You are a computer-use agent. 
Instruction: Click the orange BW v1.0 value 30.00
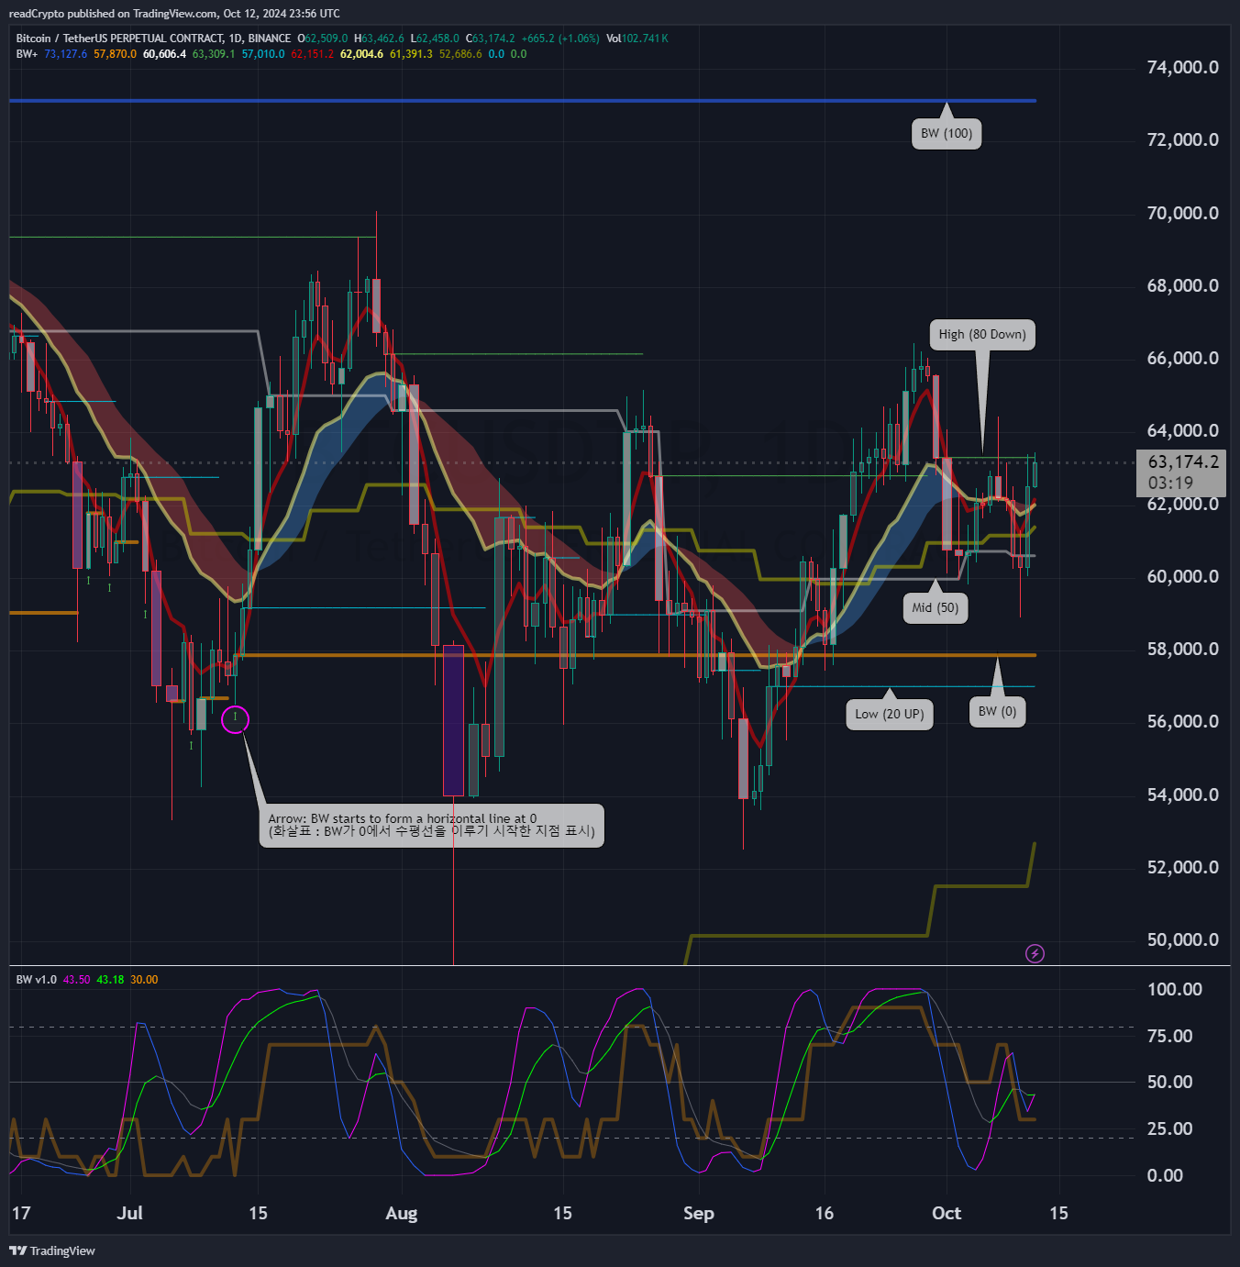click(144, 980)
